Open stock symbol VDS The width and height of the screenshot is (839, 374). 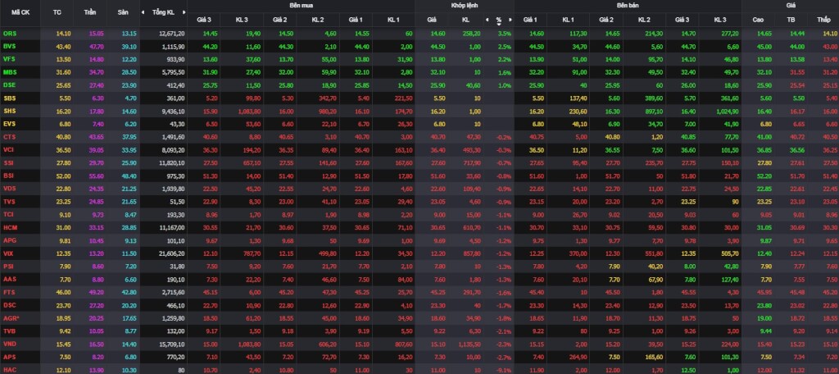(x=10, y=188)
